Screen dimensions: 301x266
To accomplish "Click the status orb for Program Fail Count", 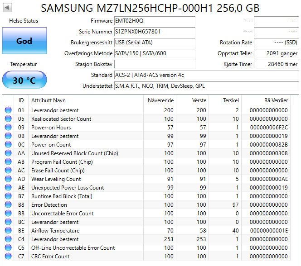I will coord(8,162).
